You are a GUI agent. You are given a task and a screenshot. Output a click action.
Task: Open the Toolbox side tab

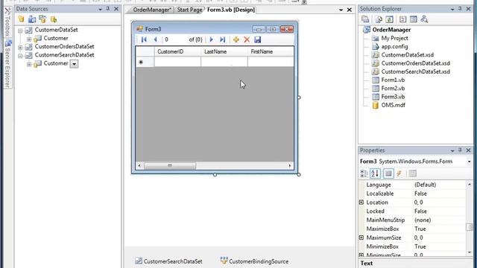pyautogui.click(x=8, y=22)
